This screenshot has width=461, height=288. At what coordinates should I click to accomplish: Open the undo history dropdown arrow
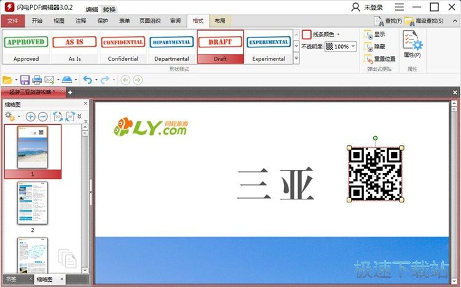pyautogui.click(x=96, y=80)
